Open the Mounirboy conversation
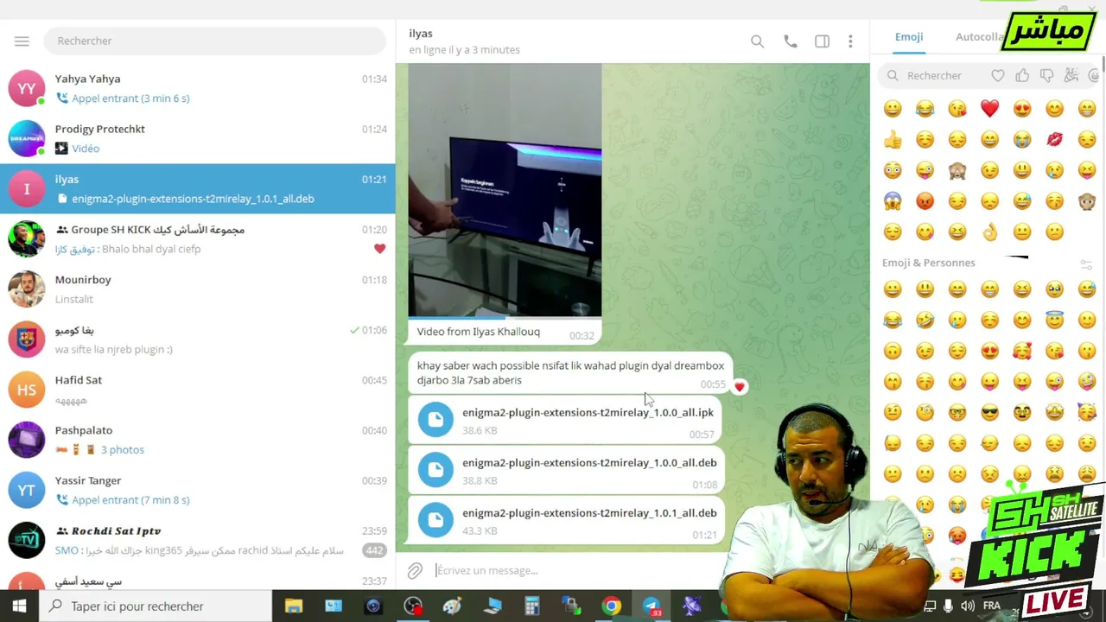Image resolution: width=1106 pixels, height=622 pixels. [198, 289]
